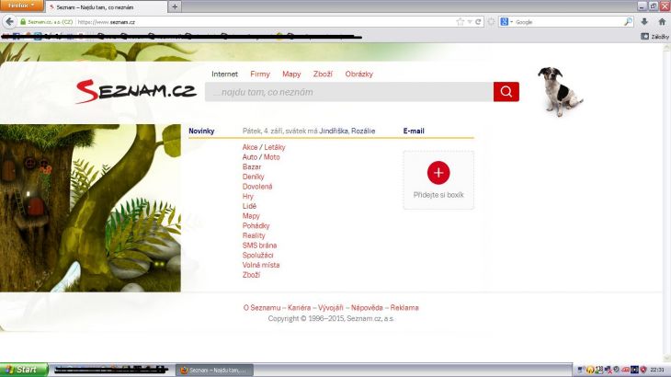Open the Pohádky link

tap(256, 226)
